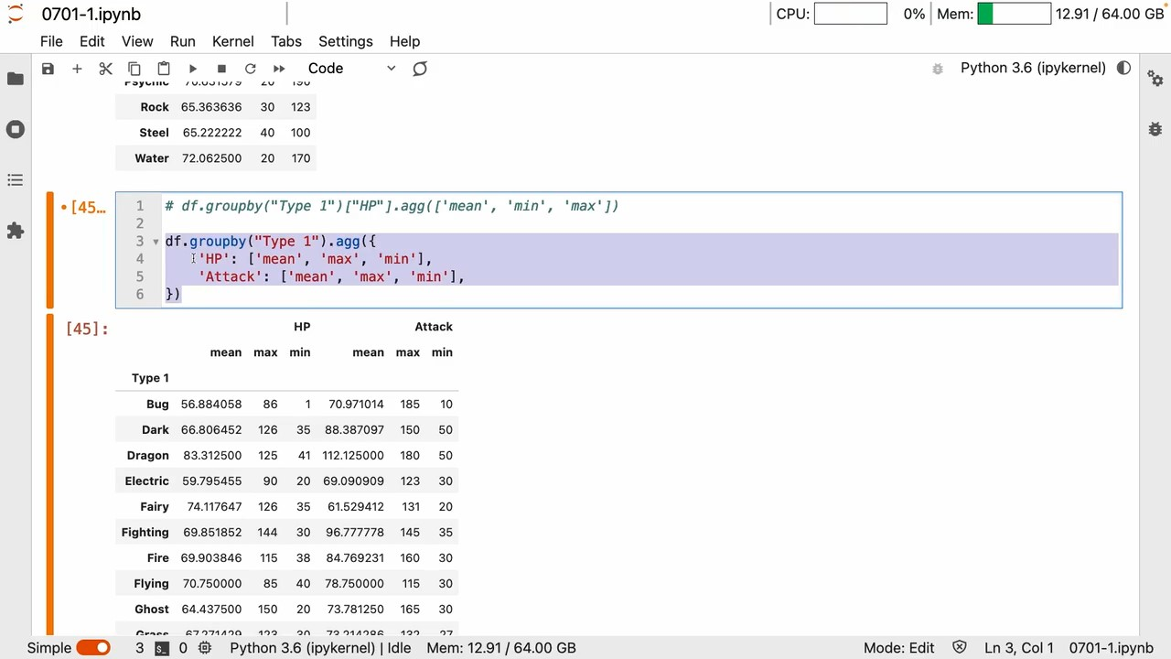Image resolution: width=1171 pixels, height=659 pixels.
Task: Open the debugger bug panel icon
Action: (x=1155, y=129)
